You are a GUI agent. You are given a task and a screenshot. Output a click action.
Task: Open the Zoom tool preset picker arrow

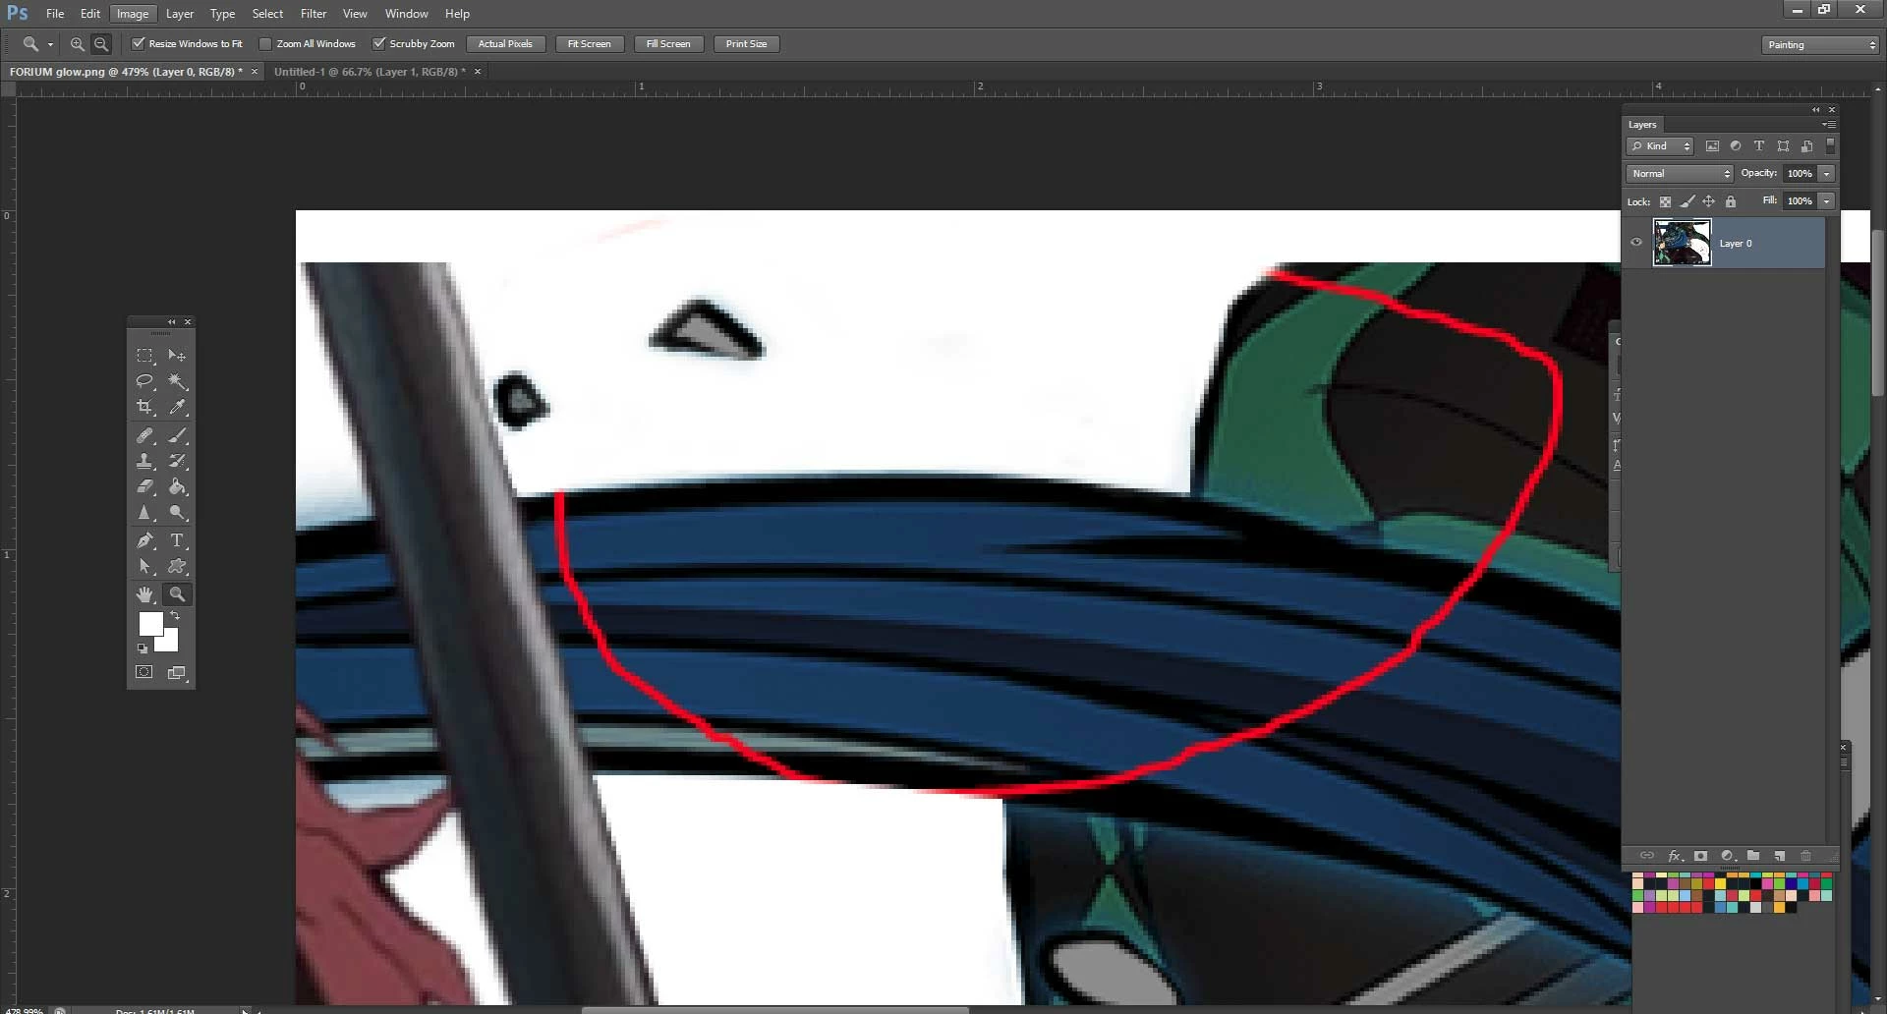[x=50, y=44]
